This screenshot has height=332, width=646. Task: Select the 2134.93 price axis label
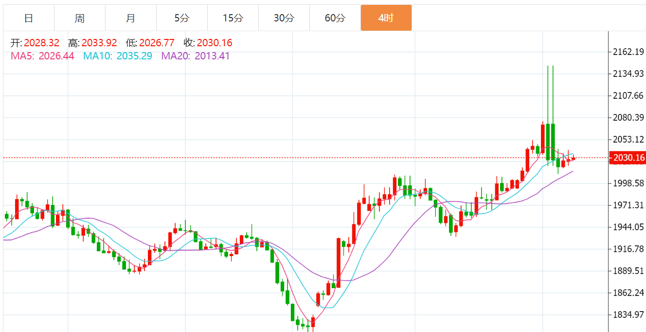point(629,74)
